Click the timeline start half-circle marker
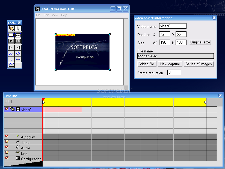This screenshot has width=225, height=169. [43, 102]
